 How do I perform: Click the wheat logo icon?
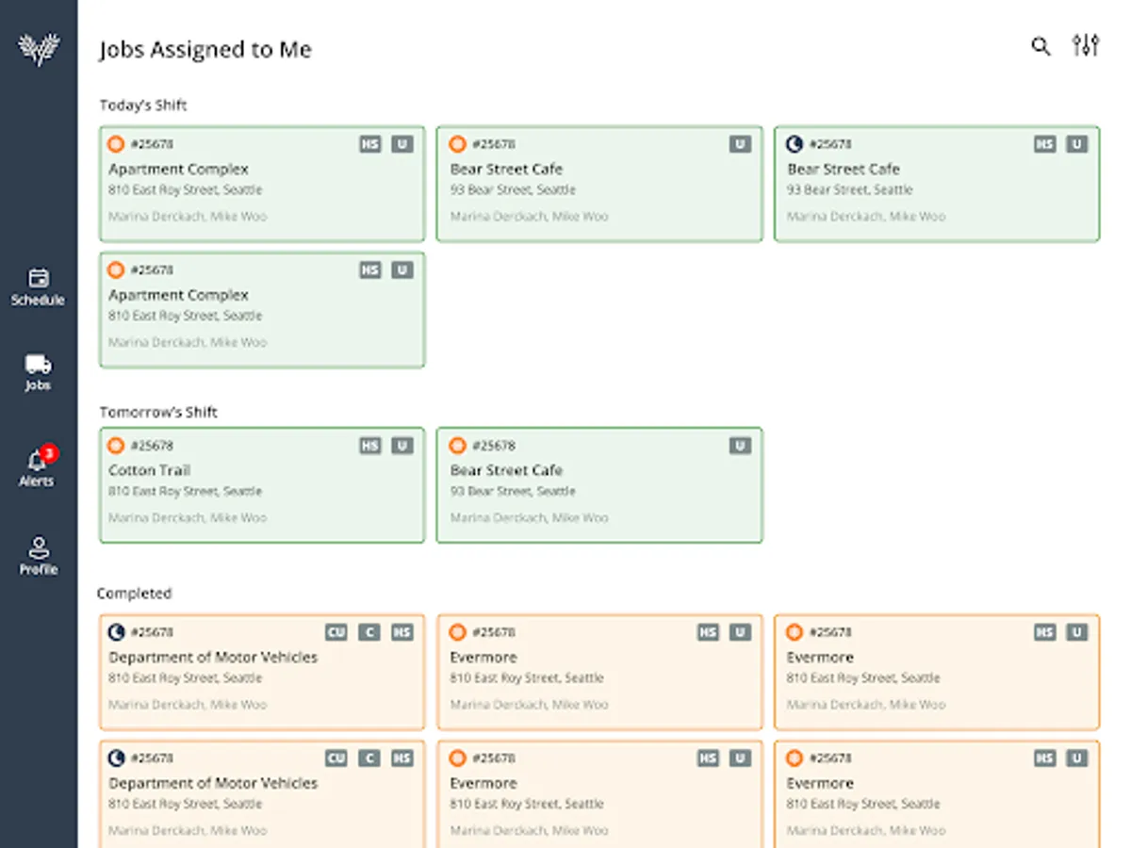tap(39, 49)
